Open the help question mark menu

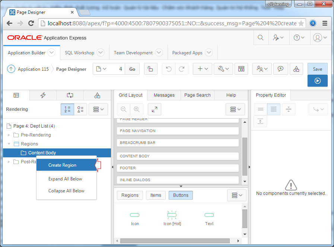(x=299, y=38)
